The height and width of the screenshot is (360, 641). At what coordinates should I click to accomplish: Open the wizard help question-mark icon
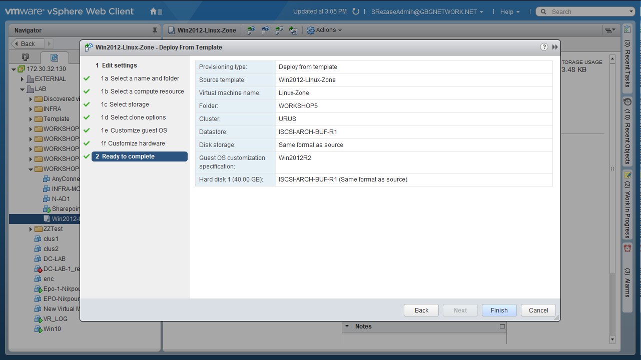[544, 47]
